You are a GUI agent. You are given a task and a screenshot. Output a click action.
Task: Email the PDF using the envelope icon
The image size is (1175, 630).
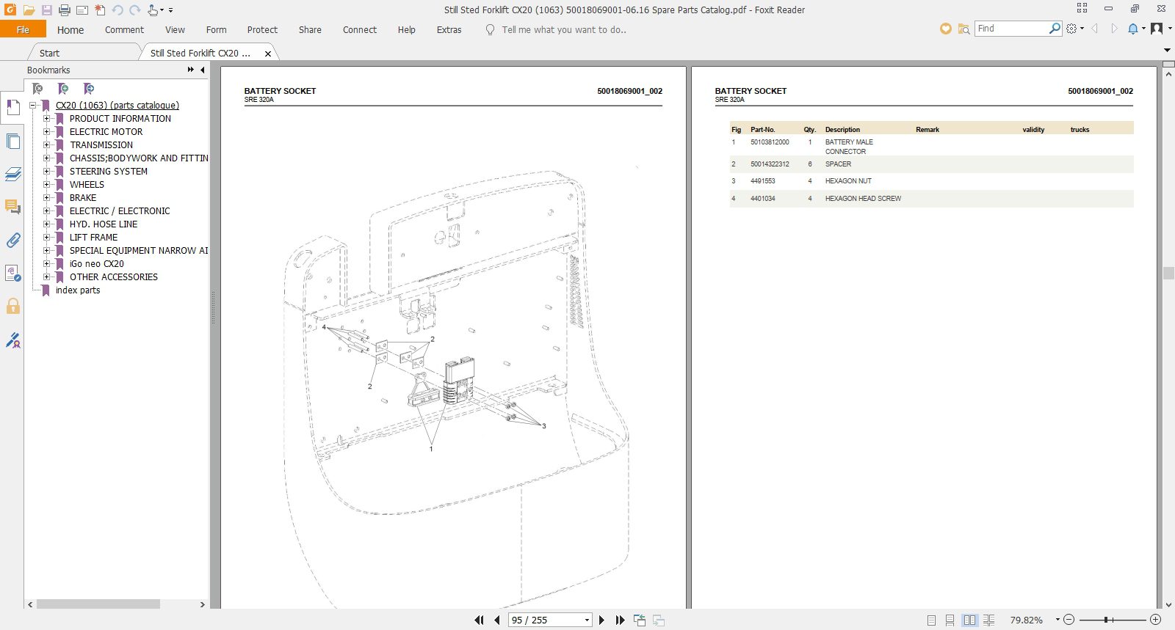pyautogui.click(x=82, y=10)
